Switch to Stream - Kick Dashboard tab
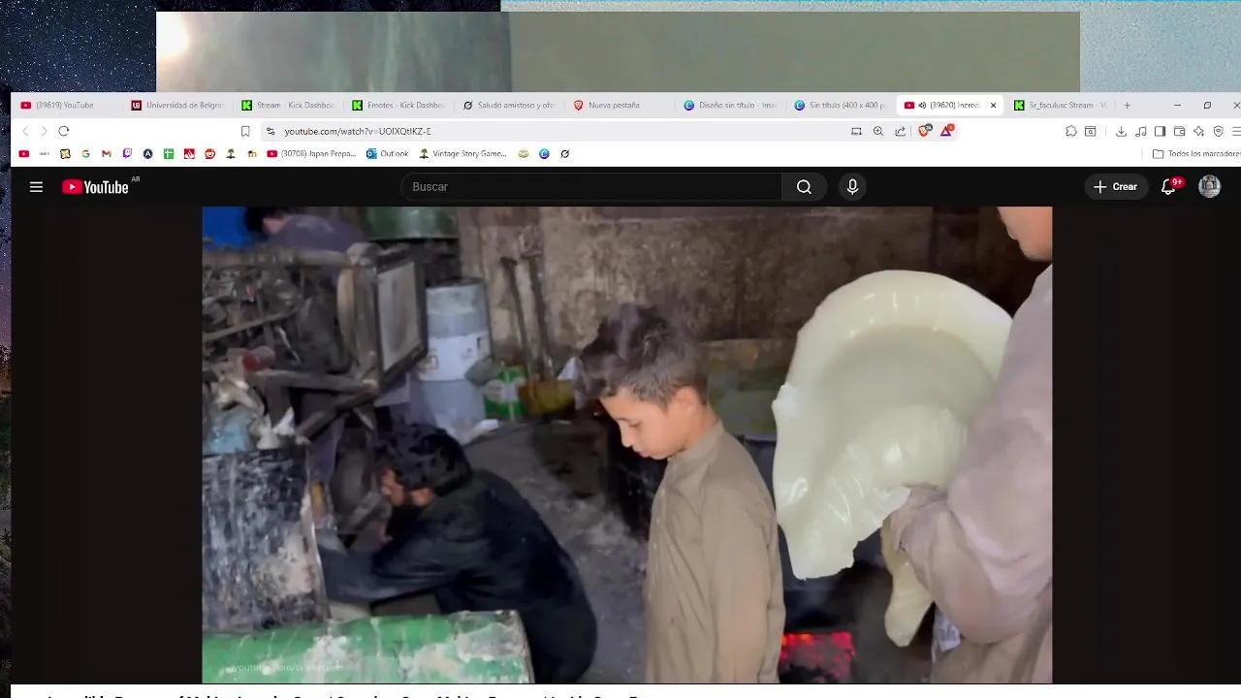 (289, 105)
